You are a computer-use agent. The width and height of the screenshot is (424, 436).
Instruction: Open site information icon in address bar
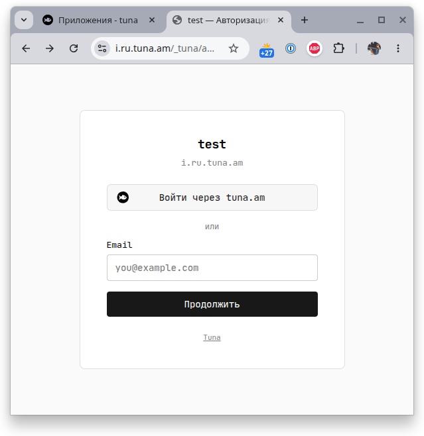tap(102, 48)
